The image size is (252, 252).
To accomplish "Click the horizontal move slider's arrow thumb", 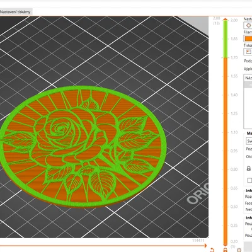I will click(x=205, y=246).
